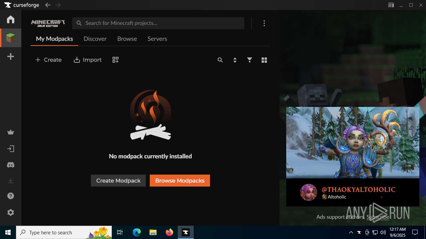Viewport: 426px width, 239px height.
Task: Open the Windows Start menu
Action: point(8,232)
